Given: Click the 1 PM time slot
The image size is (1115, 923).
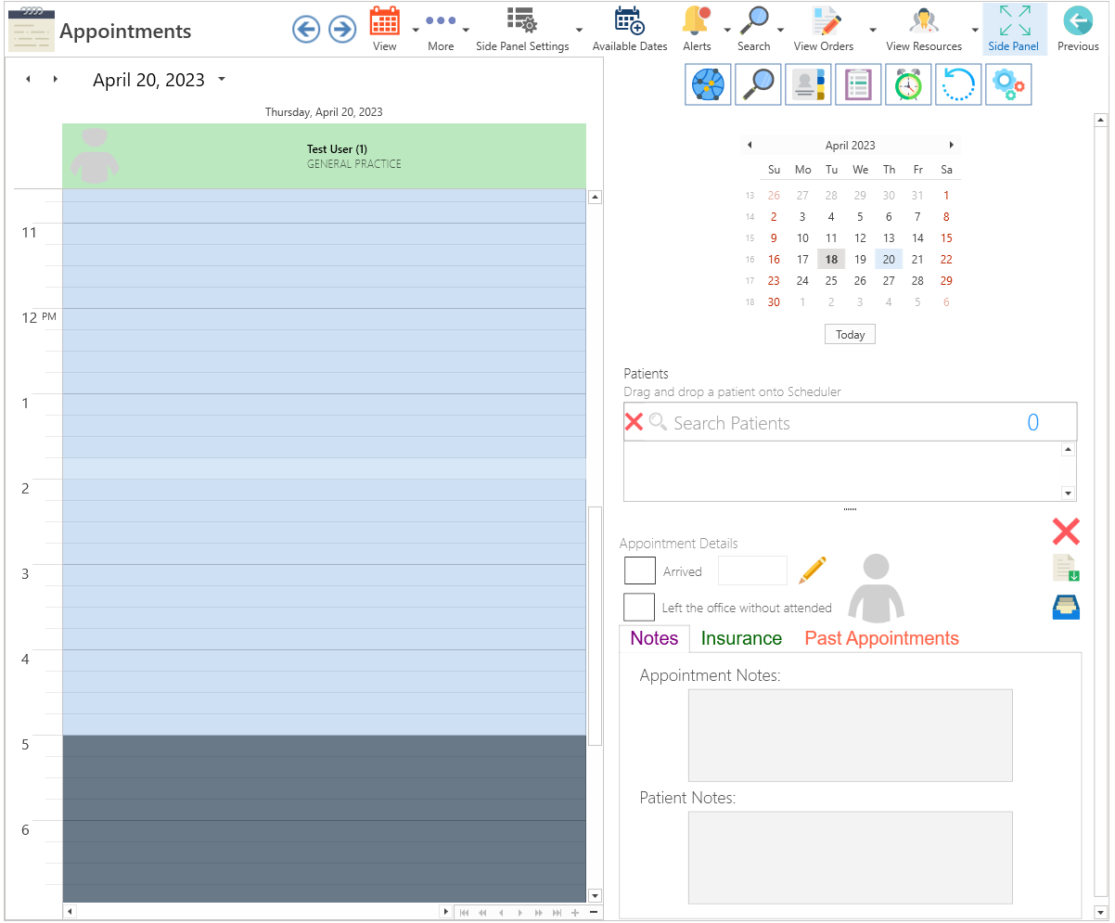Looking at the screenshot, I should pos(324,404).
